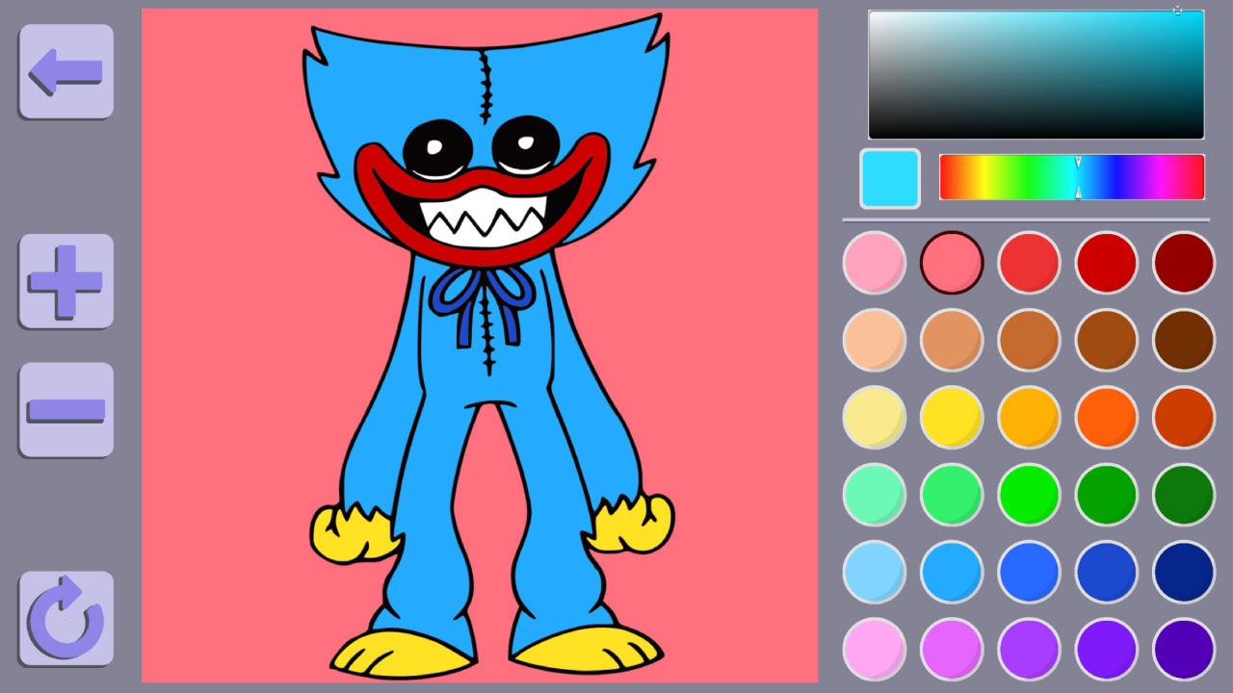Choose the bright green swatch

[x=1028, y=494]
